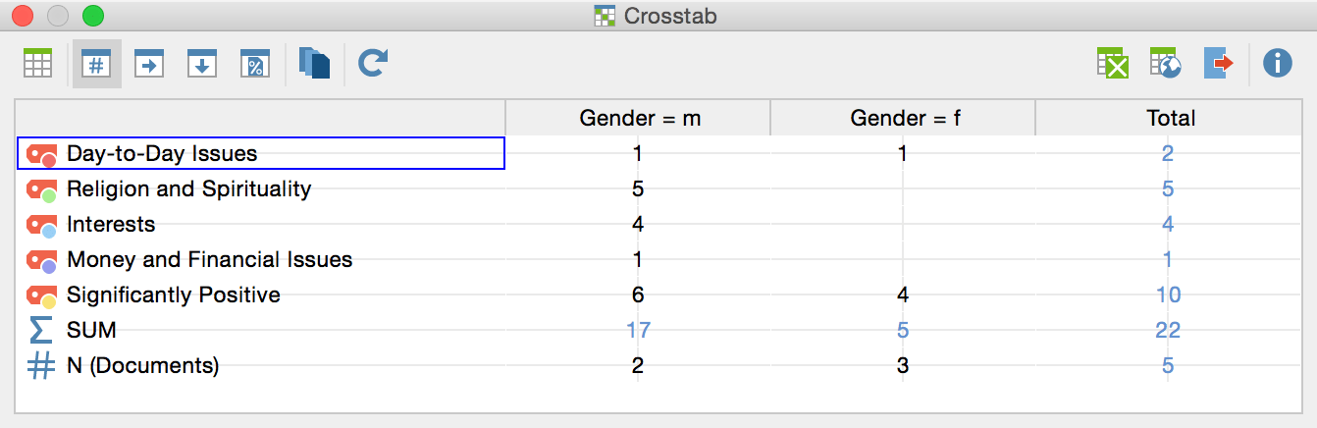The image size is (1317, 428).
Task: Click the "Gender = m" column header
Action: click(x=639, y=118)
